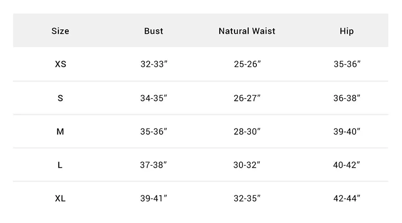Select the XS size row label

point(60,64)
